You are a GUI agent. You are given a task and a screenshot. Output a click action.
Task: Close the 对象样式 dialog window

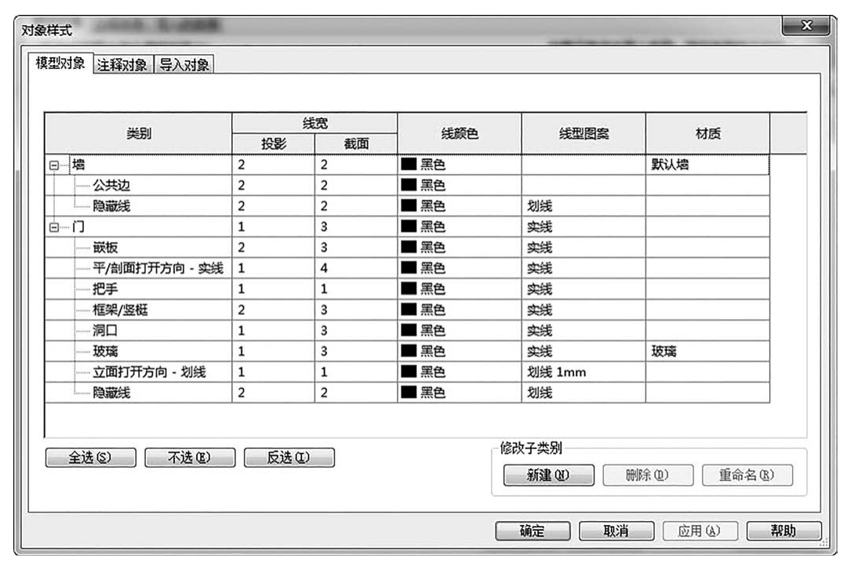point(806,27)
